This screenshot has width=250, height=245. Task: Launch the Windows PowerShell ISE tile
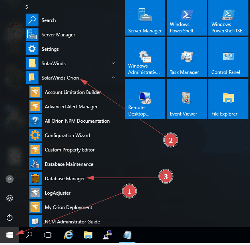tap(228, 18)
